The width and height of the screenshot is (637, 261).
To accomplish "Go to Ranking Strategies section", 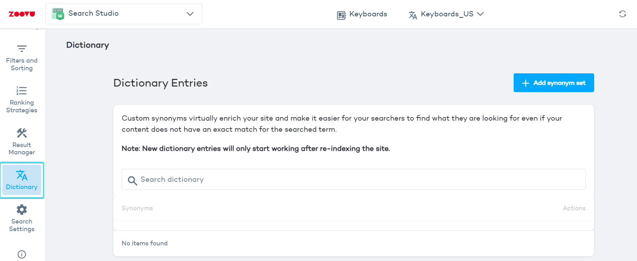I will click(22, 106).
